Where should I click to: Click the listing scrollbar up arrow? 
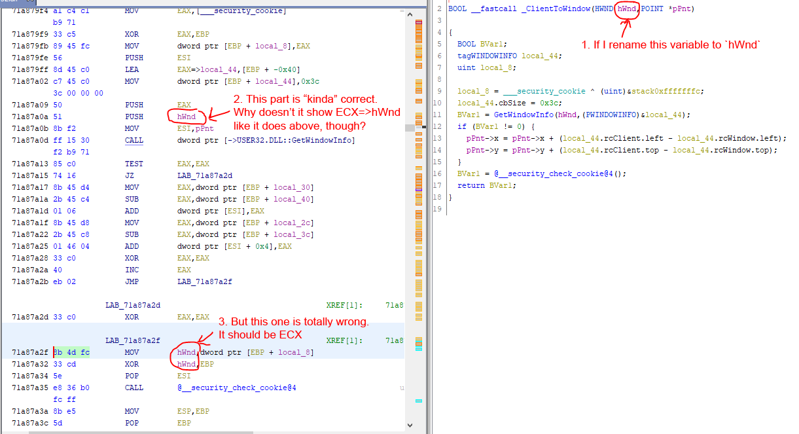tap(410, 14)
